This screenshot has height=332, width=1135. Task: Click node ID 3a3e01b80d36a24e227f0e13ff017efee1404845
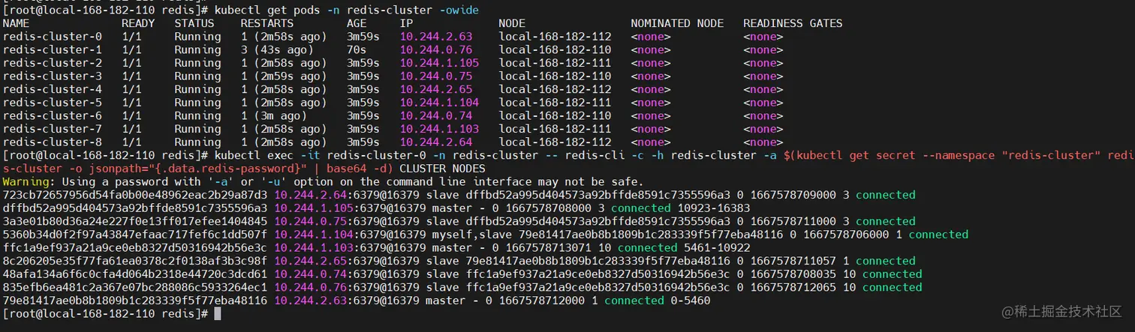pos(135,221)
